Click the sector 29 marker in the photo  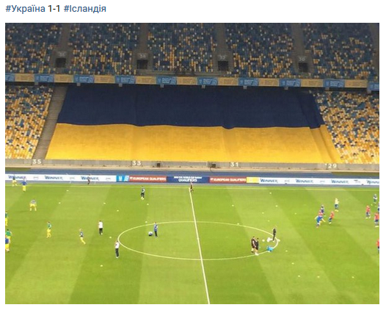[x=332, y=166]
